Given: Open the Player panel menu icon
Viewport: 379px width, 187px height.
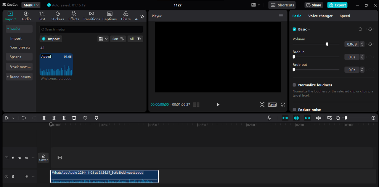Looking at the screenshot, I should pos(281,16).
